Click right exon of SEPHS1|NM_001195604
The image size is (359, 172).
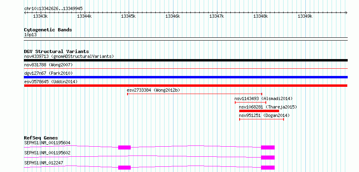click(x=268, y=147)
